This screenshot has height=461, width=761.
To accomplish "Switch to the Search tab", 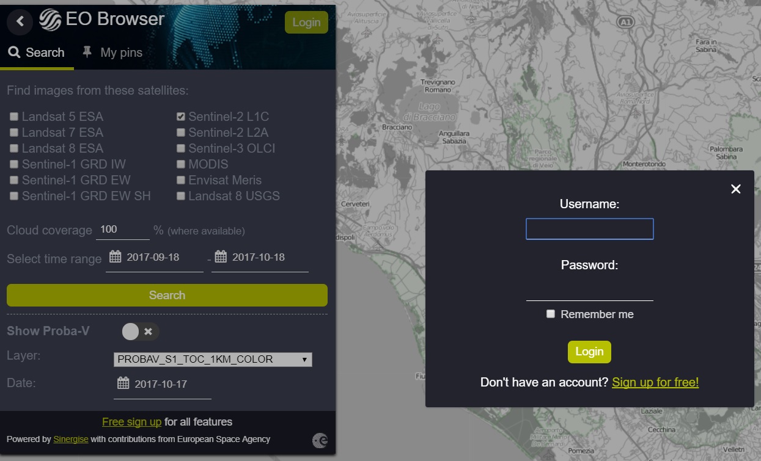I will pos(37,53).
